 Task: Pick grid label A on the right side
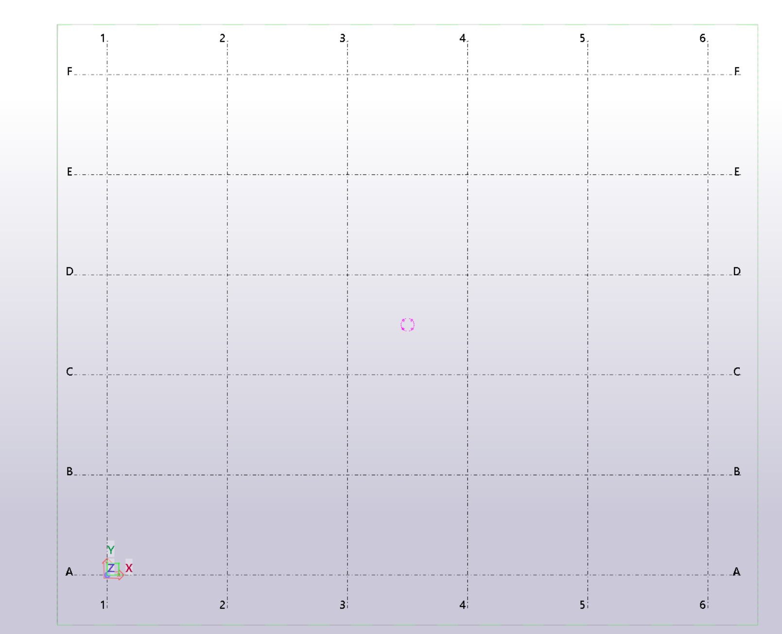pyautogui.click(x=737, y=571)
